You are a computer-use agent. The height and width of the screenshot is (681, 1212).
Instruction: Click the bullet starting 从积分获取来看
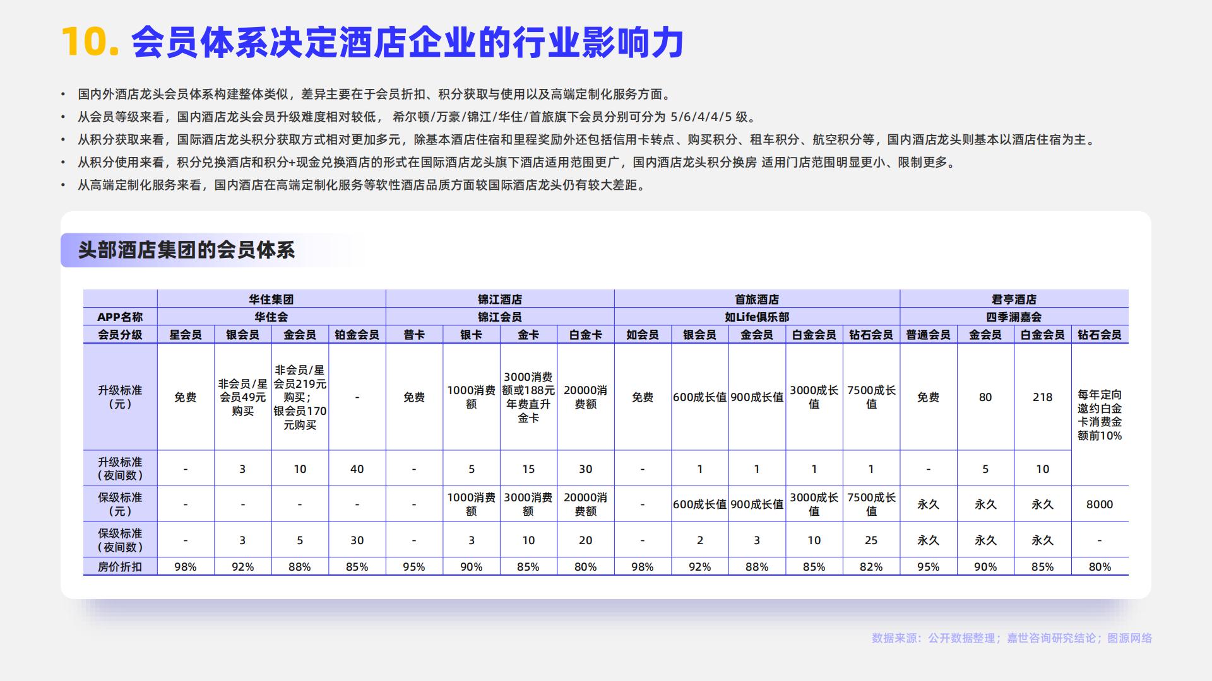point(588,139)
